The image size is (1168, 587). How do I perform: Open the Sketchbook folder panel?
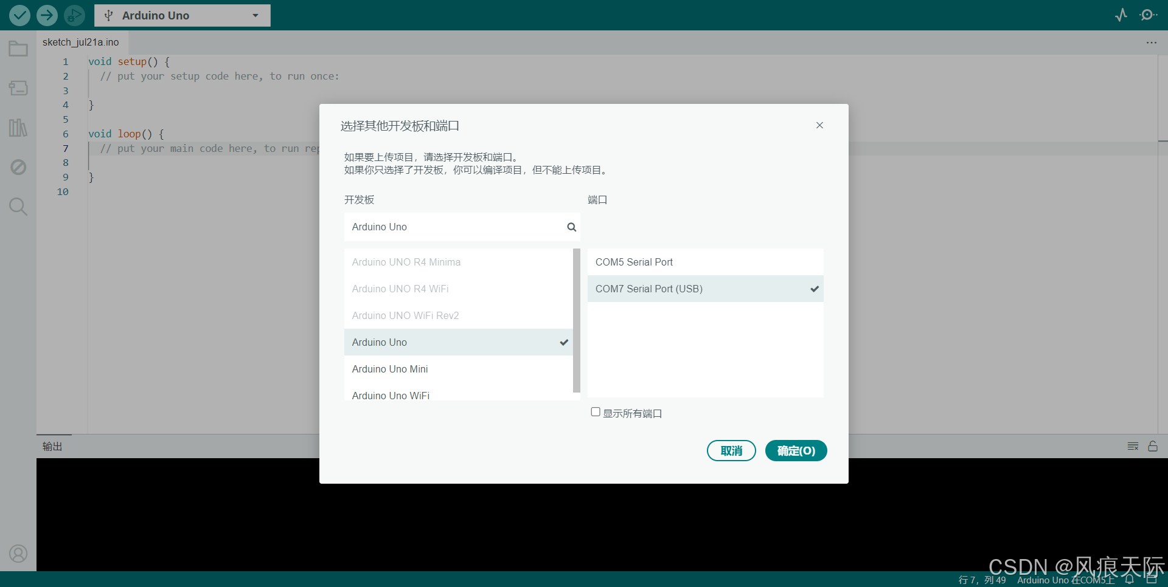(x=18, y=49)
